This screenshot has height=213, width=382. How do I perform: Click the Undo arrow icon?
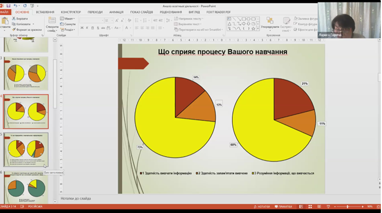15,6
